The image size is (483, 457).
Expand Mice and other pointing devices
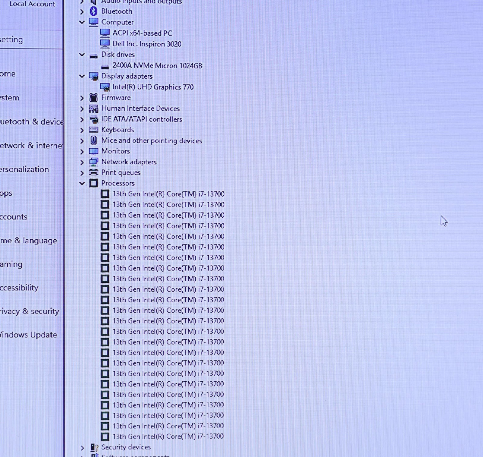point(82,141)
